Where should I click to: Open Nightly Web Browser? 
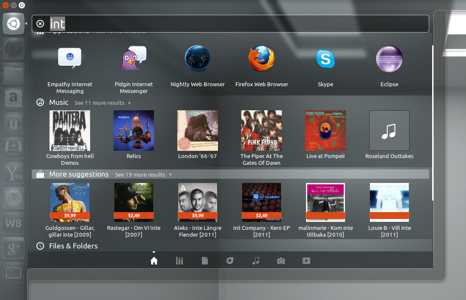198,66
